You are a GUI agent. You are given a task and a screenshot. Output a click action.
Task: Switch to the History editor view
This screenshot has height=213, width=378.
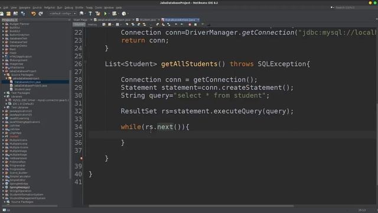pos(92,24)
